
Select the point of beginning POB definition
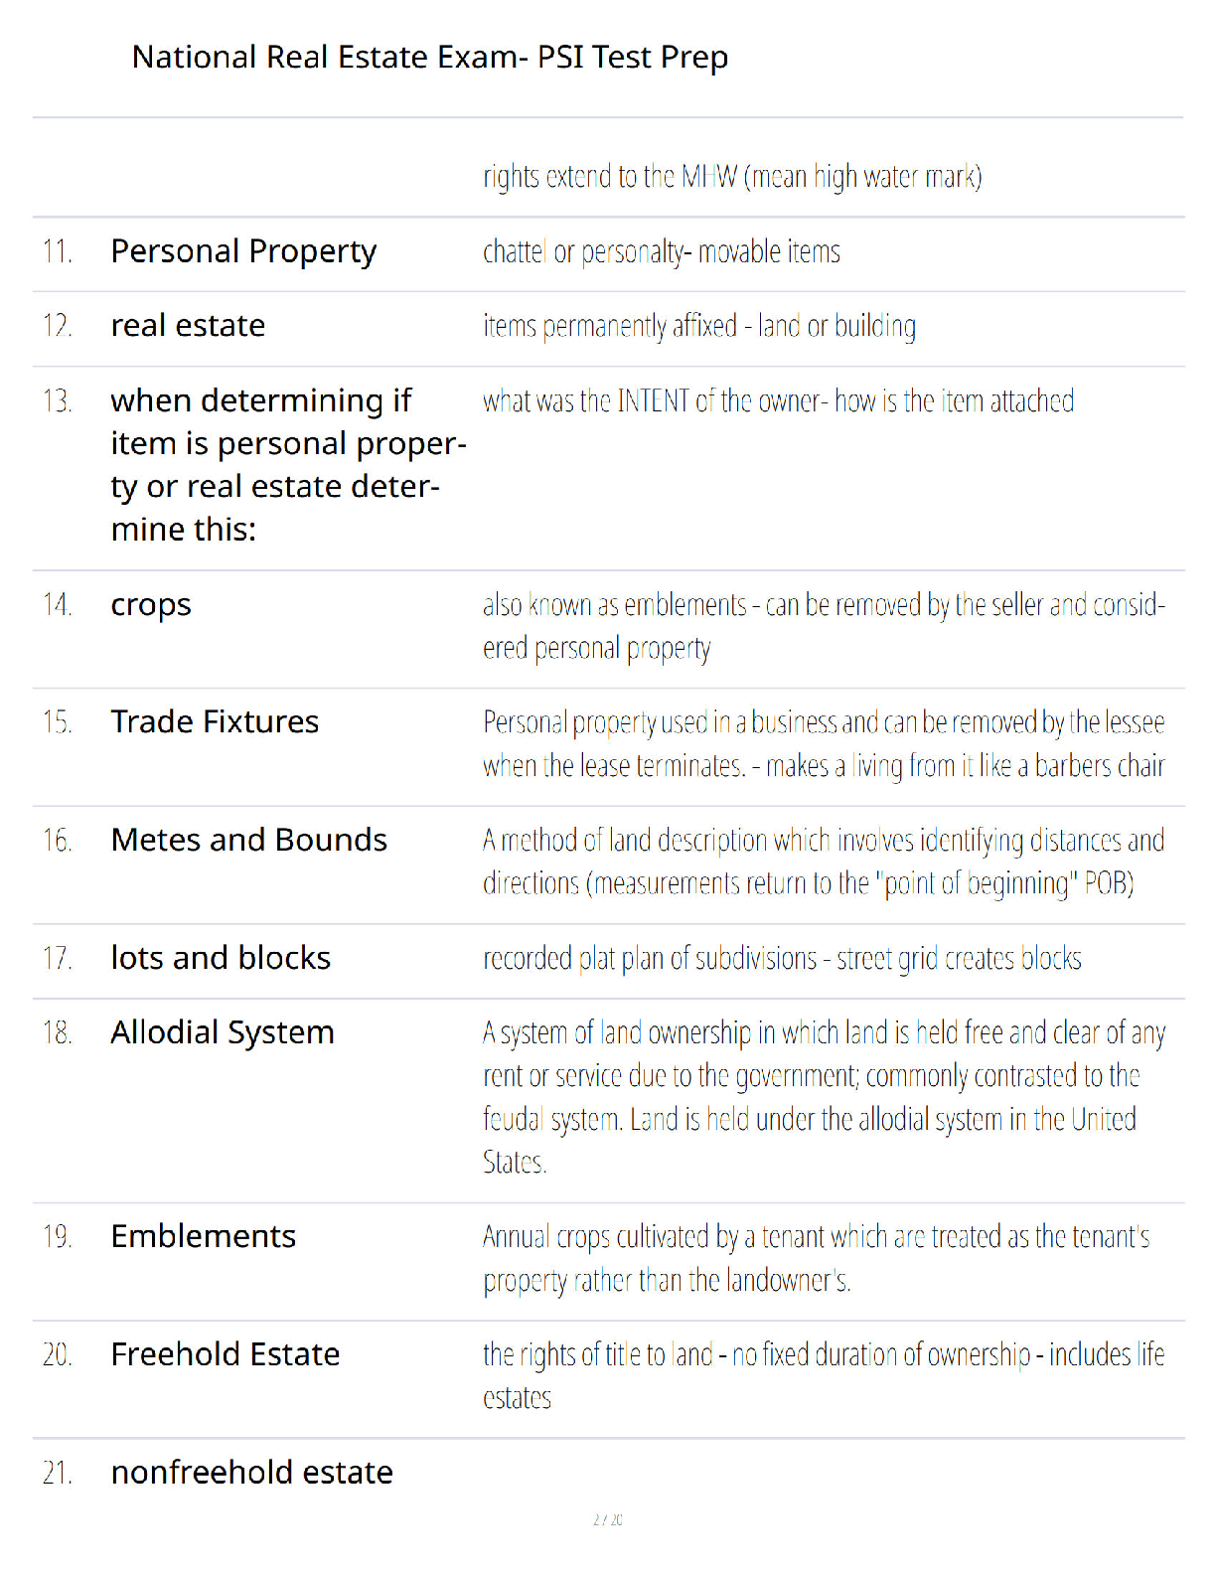pos(824,862)
